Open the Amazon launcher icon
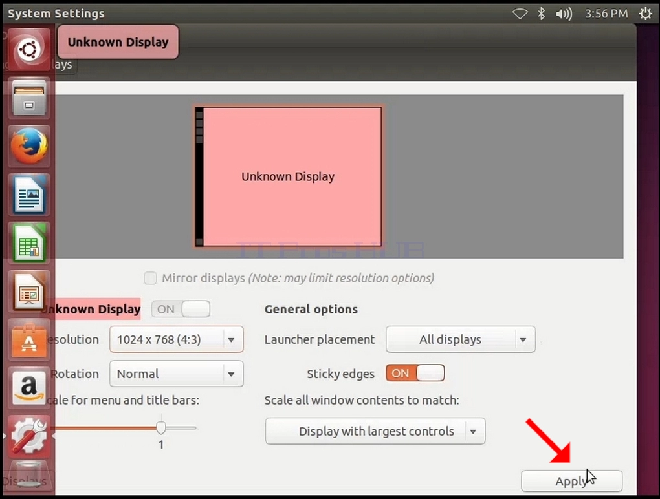 coord(28,388)
